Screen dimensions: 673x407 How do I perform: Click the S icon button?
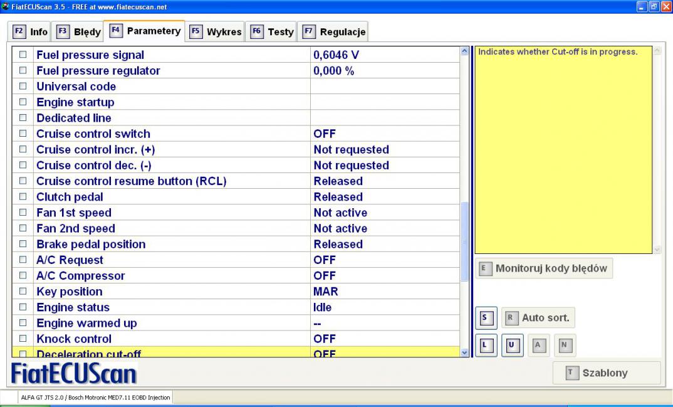click(x=486, y=318)
